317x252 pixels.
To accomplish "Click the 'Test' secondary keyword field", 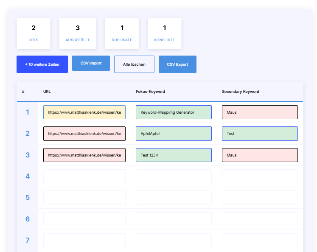I will coord(260,134).
